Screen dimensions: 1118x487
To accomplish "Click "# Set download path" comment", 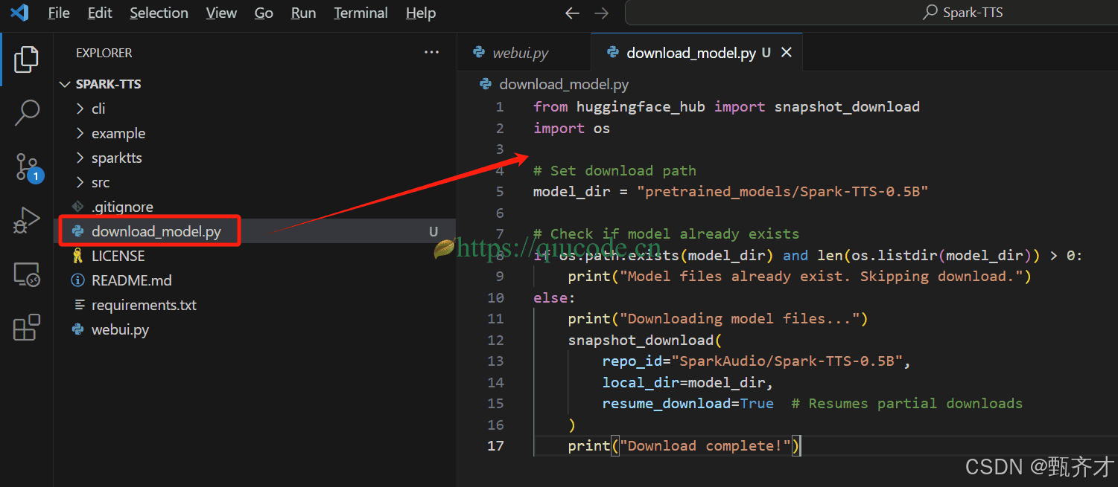I will 614,171.
